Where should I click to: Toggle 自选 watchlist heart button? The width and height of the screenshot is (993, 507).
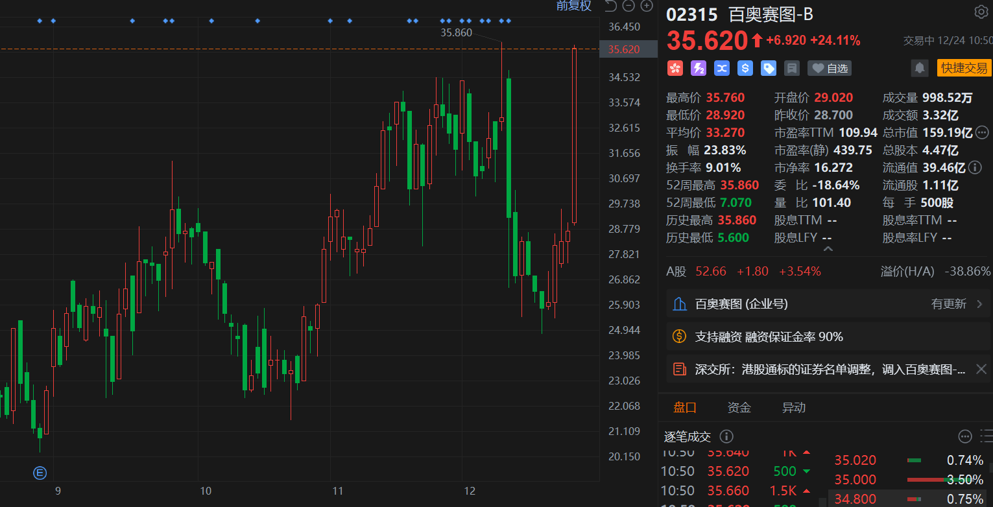pyautogui.click(x=829, y=68)
